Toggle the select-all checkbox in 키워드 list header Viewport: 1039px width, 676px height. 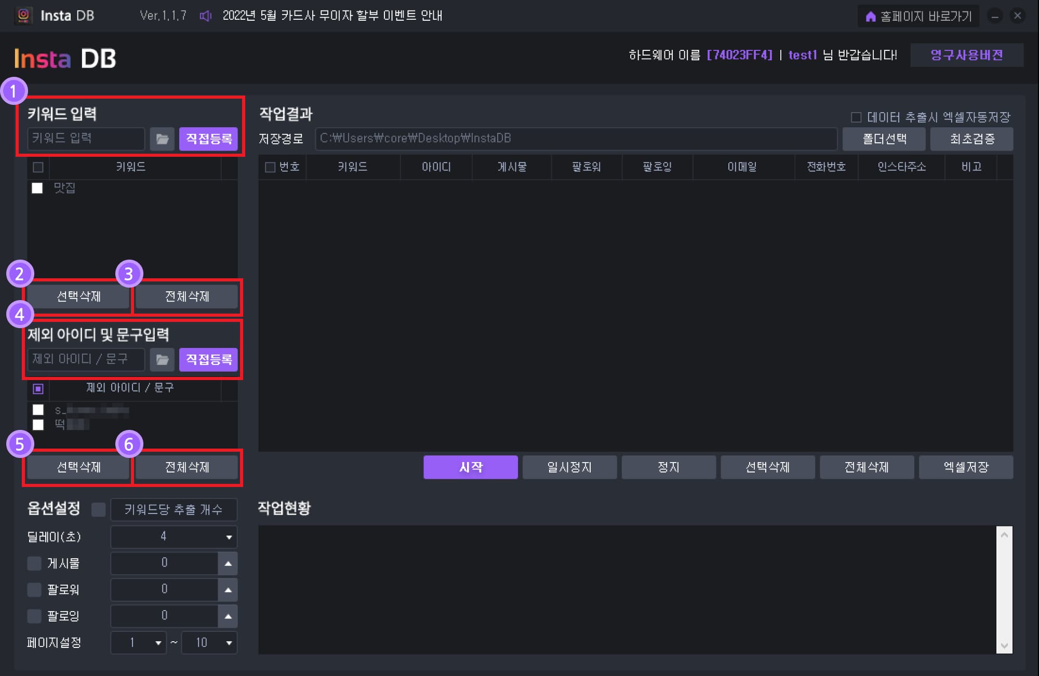[38, 167]
